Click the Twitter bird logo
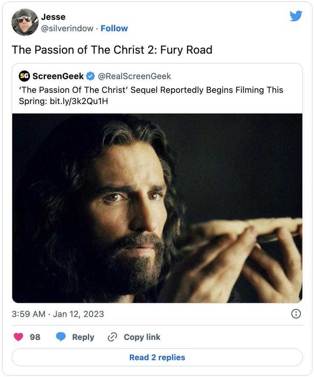Viewport: 314px width, 377px height. point(296,16)
